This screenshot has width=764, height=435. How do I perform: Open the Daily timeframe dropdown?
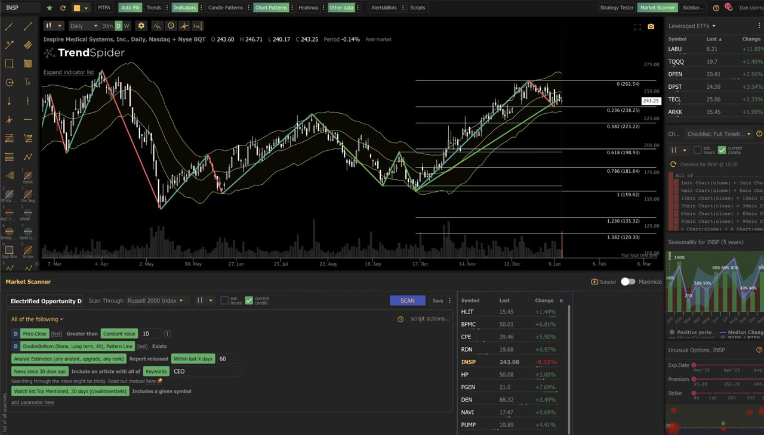pos(83,26)
